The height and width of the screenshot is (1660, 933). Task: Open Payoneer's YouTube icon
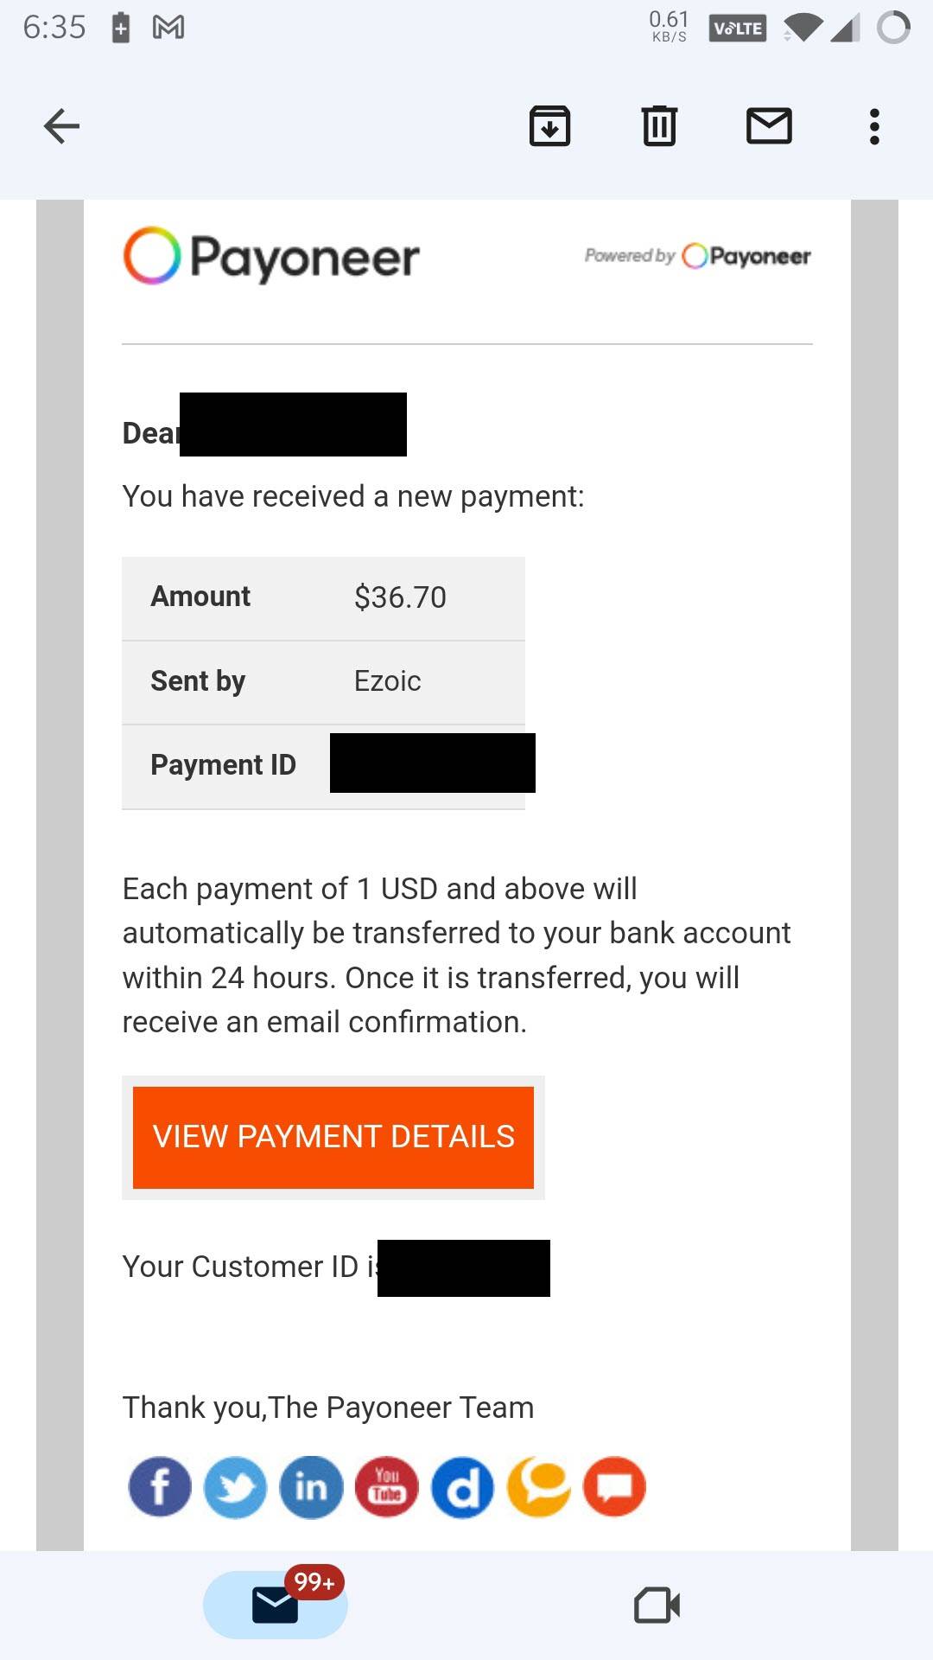tap(387, 1487)
